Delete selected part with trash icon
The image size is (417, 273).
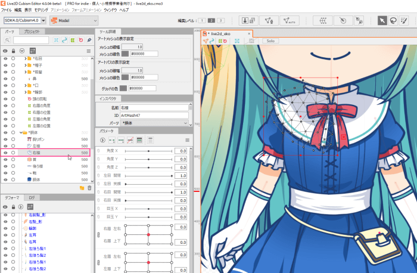(x=89, y=188)
